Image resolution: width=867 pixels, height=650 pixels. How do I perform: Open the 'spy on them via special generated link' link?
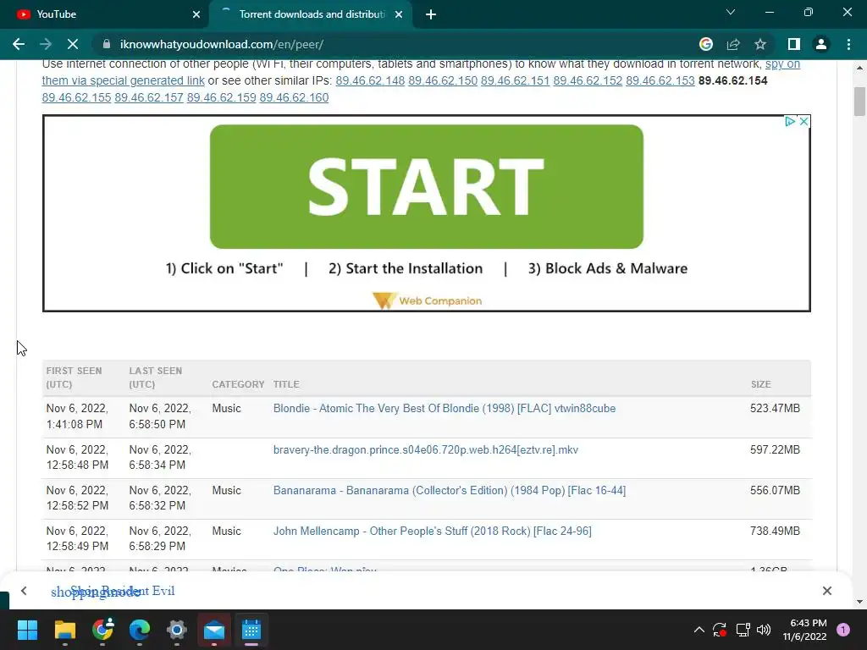point(124,80)
